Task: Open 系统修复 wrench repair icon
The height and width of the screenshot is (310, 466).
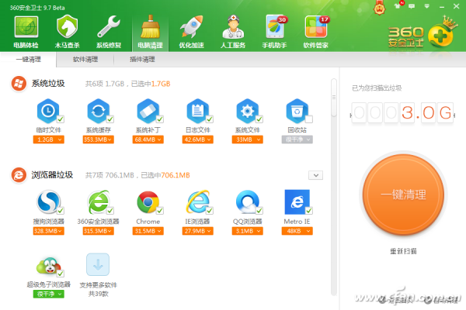Action: 109,26
